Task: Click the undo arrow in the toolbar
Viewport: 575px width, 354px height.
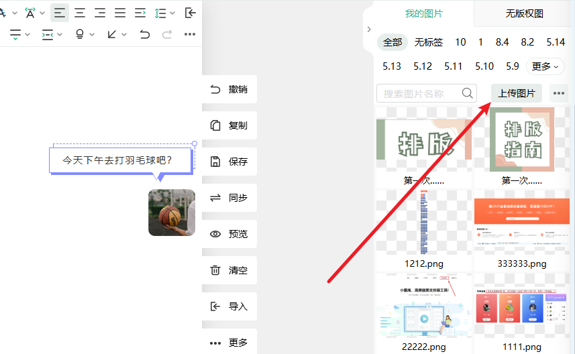Action: [x=145, y=34]
